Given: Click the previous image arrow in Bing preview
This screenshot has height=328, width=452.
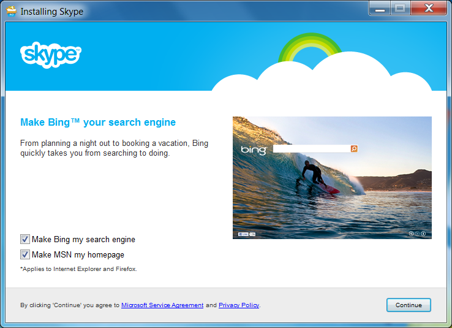Looking at the screenshot, I should click(411, 234).
